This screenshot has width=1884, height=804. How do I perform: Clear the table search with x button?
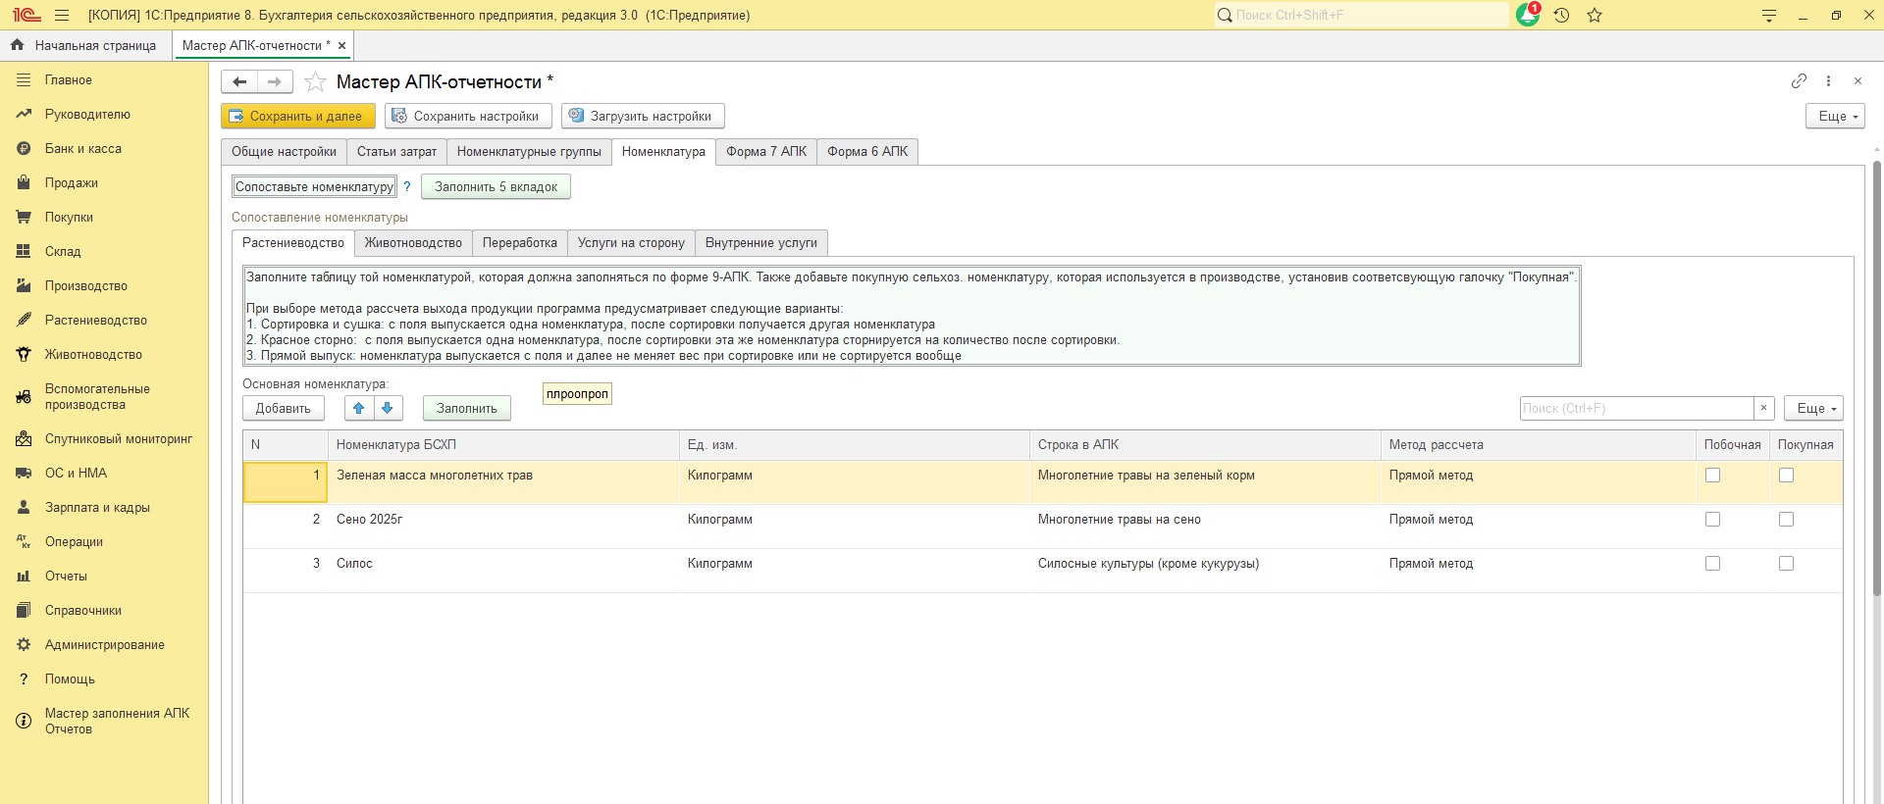[x=1763, y=408]
